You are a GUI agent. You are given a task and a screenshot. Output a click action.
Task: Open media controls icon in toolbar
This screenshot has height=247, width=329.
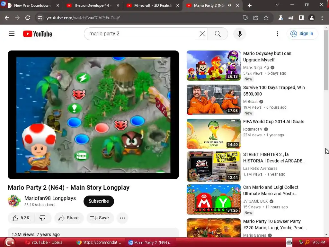[x=291, y=18]
